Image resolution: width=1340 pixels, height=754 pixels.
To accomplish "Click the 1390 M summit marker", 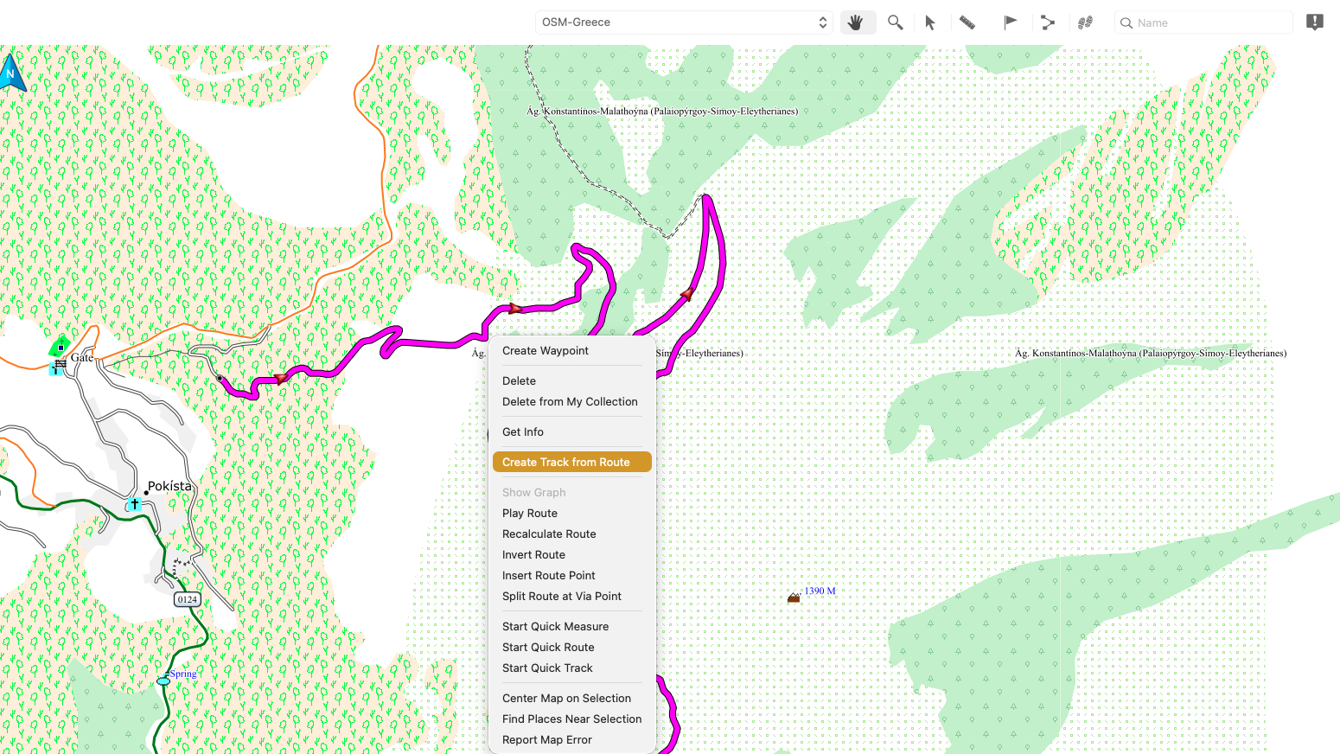I will [794, 597].
